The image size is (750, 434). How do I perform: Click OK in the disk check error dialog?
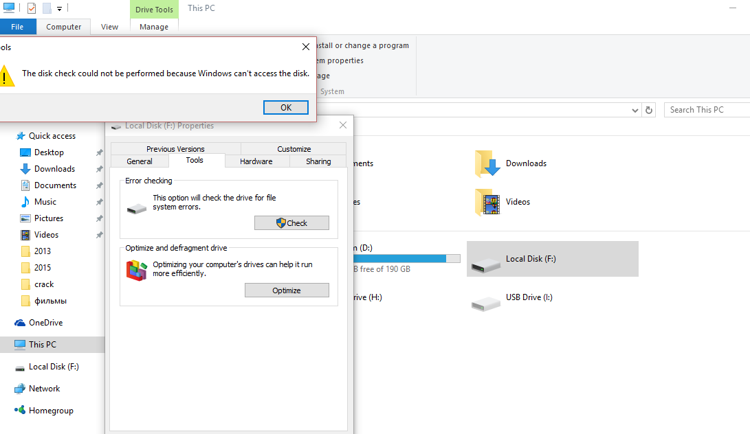(x=285, y=108)
